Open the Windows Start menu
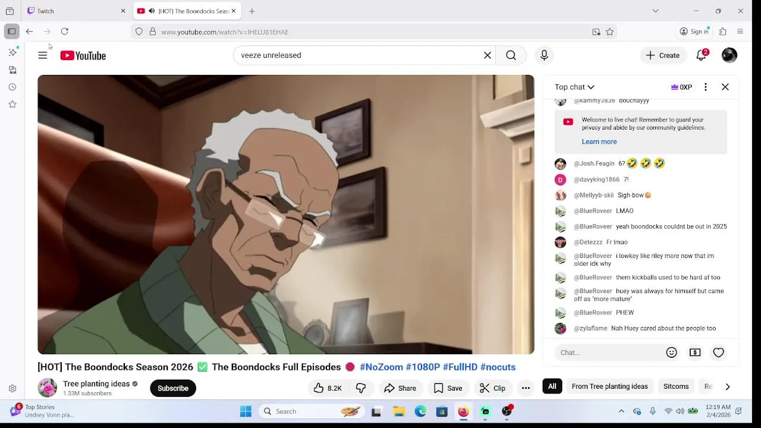The width and height of the screenshot is (761, 428). pos(246,411)
